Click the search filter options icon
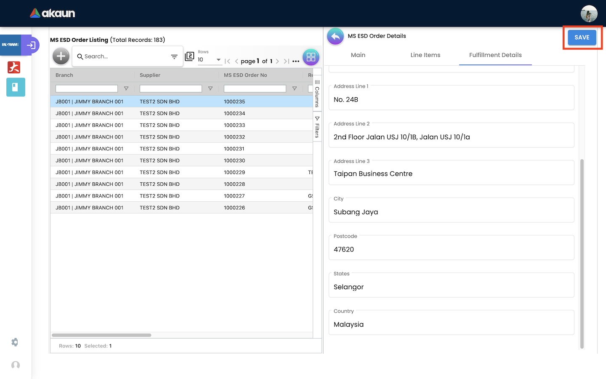This screenshot has height=379, width=606. pyautogui.click(x=174, y=57)
